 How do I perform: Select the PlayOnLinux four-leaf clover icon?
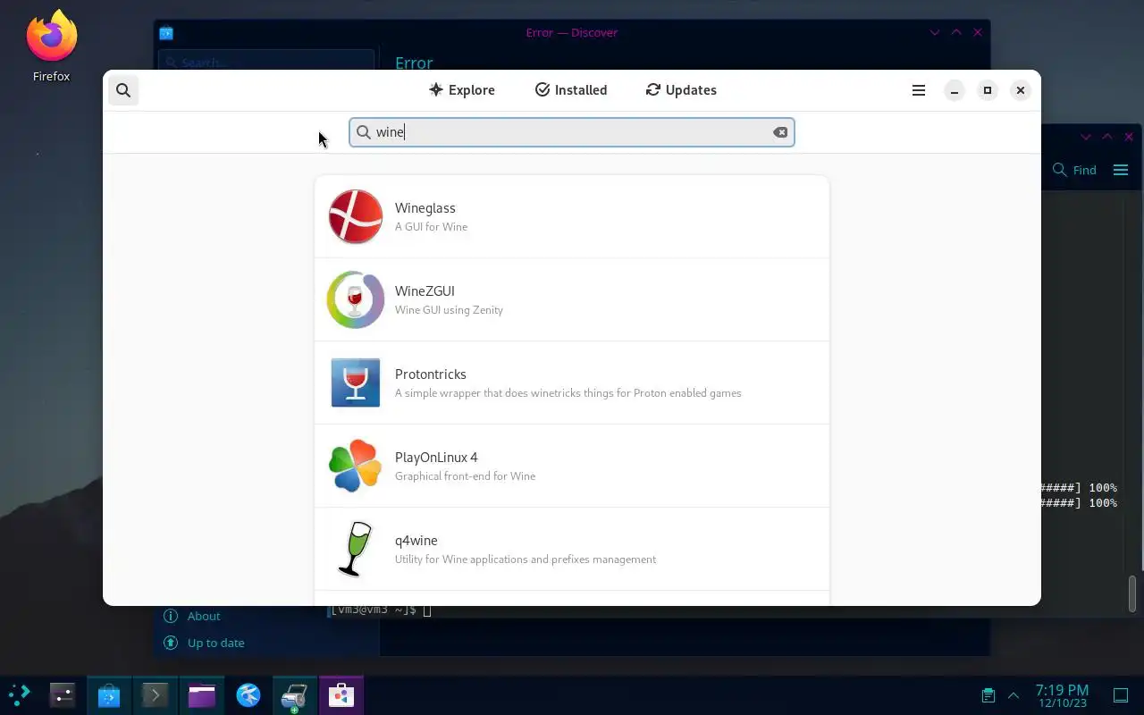tap(356, 466)
